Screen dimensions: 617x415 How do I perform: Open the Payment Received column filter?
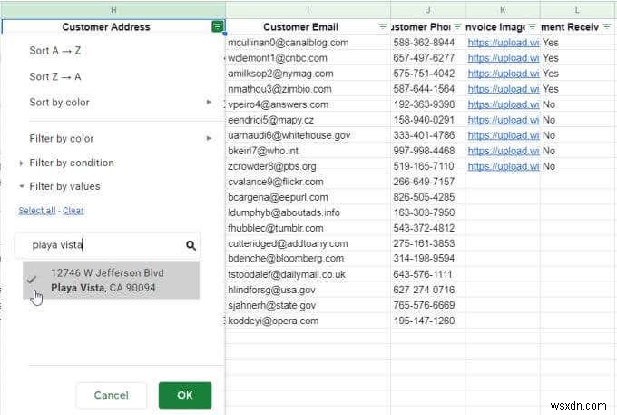tap(607, 27)
